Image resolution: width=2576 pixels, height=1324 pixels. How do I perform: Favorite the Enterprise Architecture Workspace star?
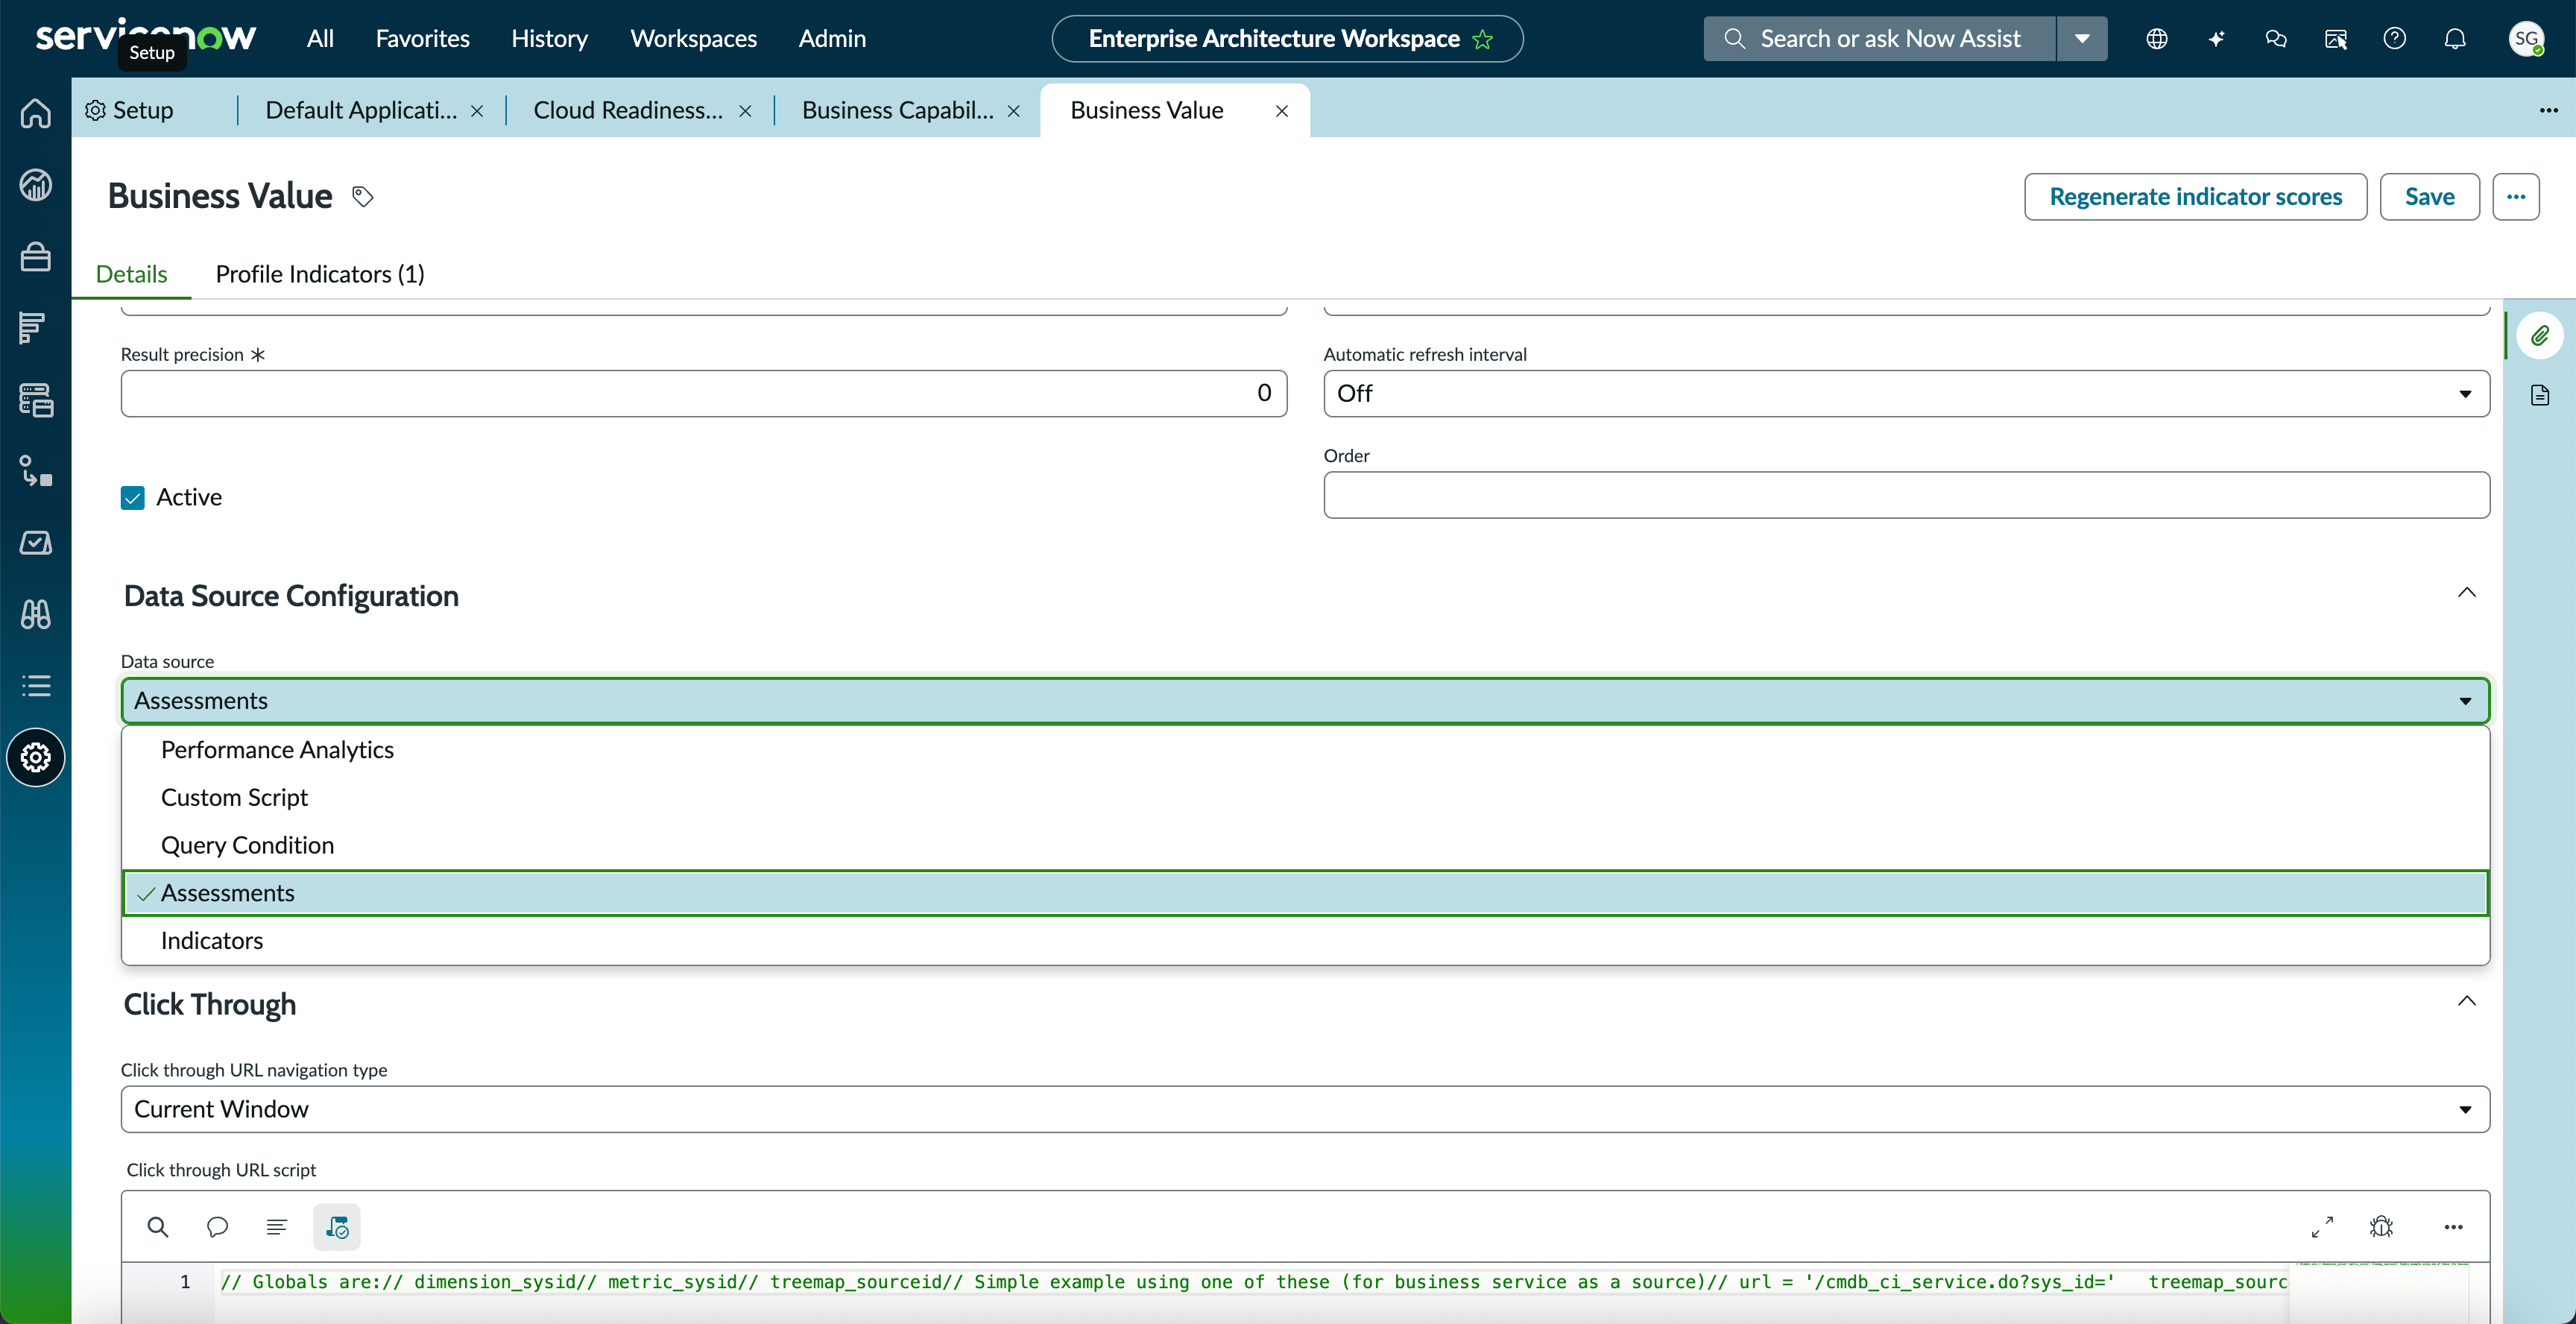[x=1483, y=39]
